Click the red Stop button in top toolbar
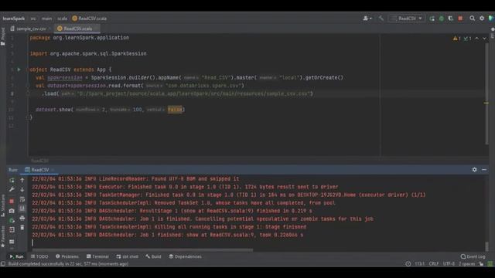The width and height of the screenshot is (495, 278). (460, 19)
